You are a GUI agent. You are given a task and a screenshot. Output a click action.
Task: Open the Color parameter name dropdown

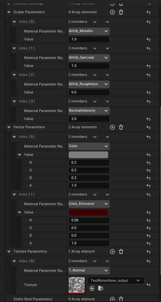pyautogui.click(x=89, y=146)
